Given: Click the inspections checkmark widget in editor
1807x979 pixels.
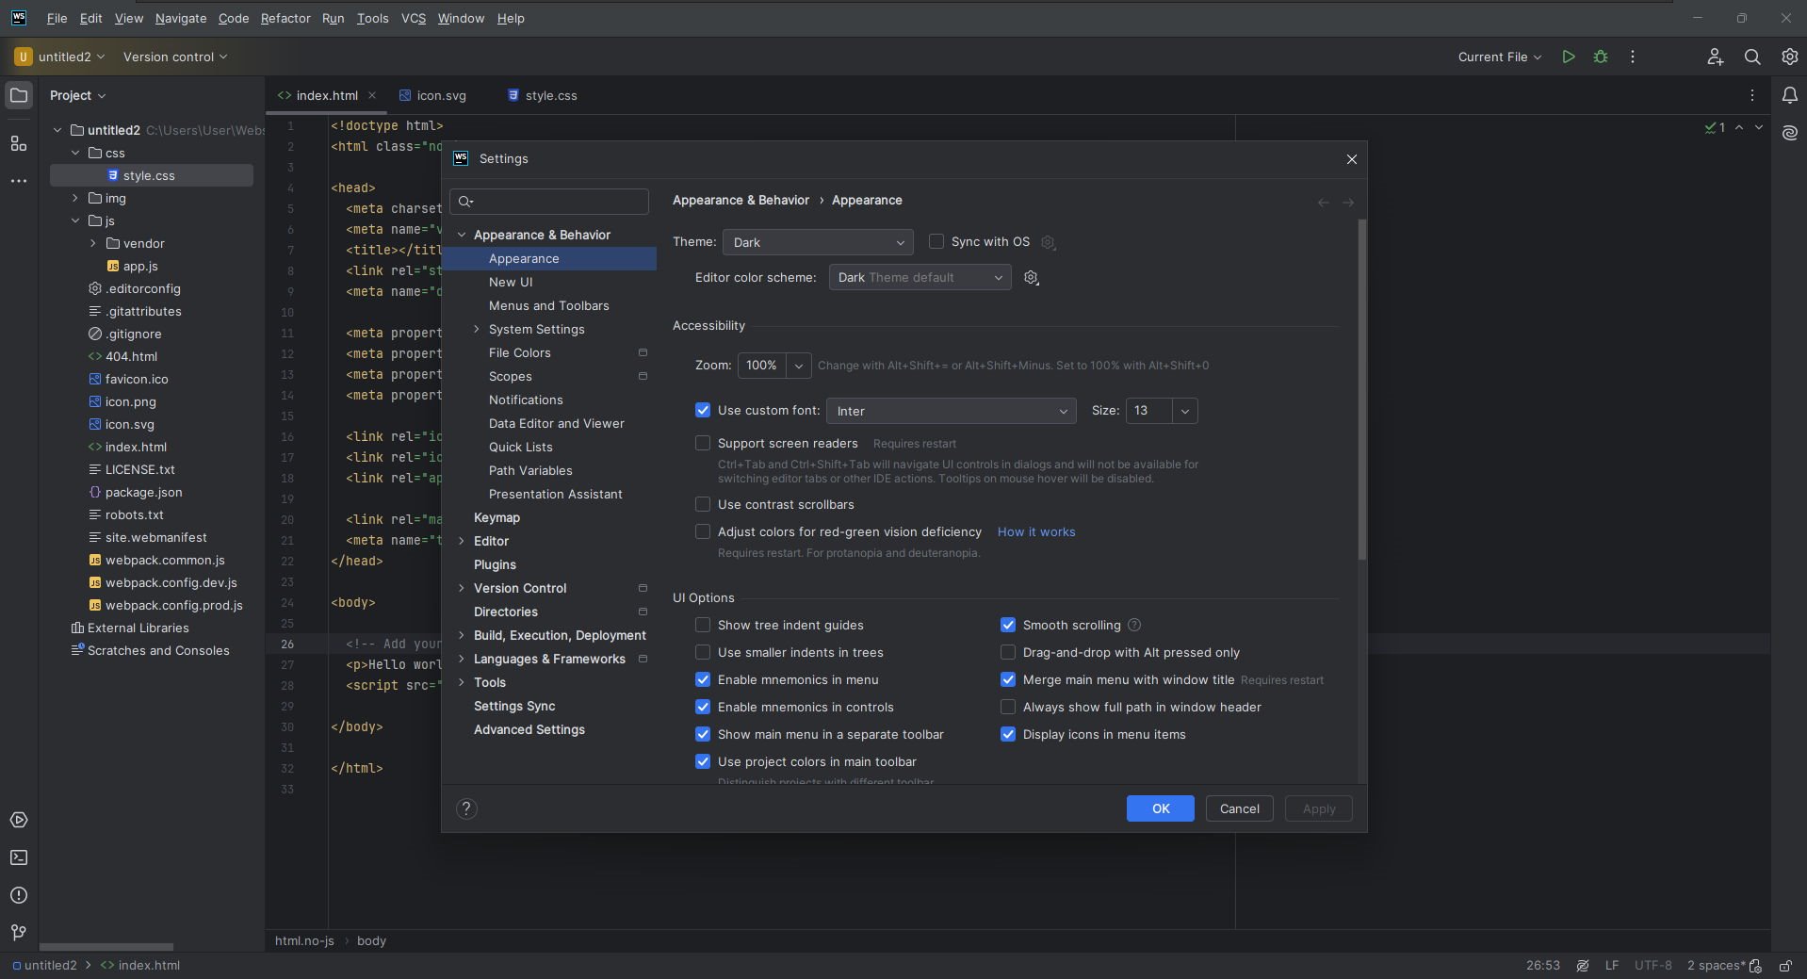Looking at the screenshot, I should pos(1715,127).
